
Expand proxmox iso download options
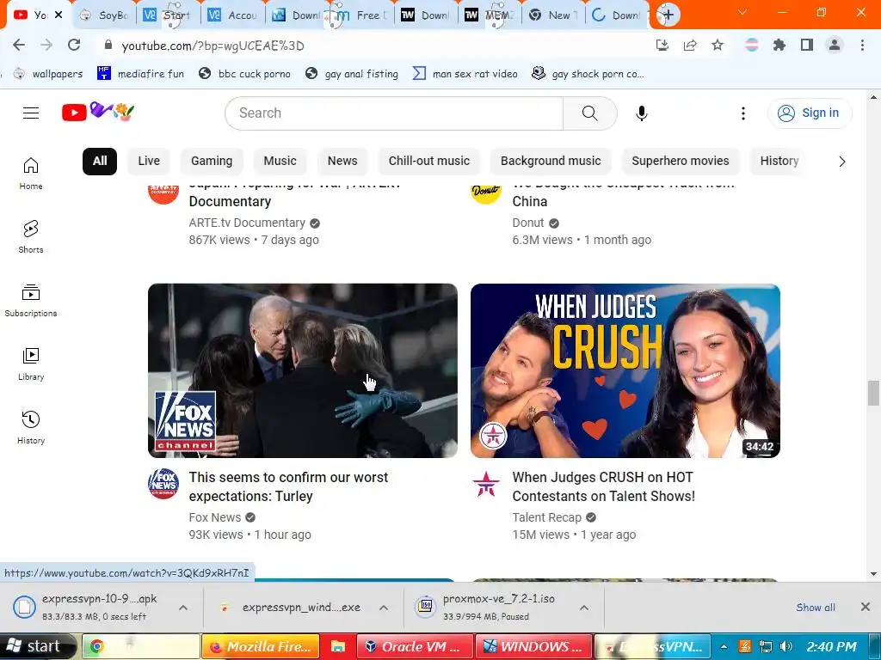click(x=584, y=608)
